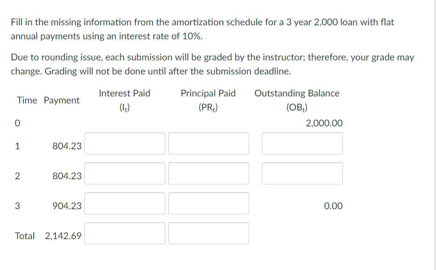Select the Outstanding Balance column header
Viewport: 437px width, 270px height.
pyautogui.click(x=297, y=93)
